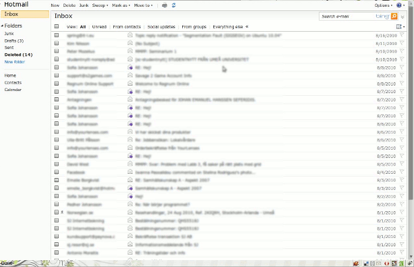Flag the 8/4/2010 Facebook message
This screenshot has height=267, width=414.
pos(402,172)
